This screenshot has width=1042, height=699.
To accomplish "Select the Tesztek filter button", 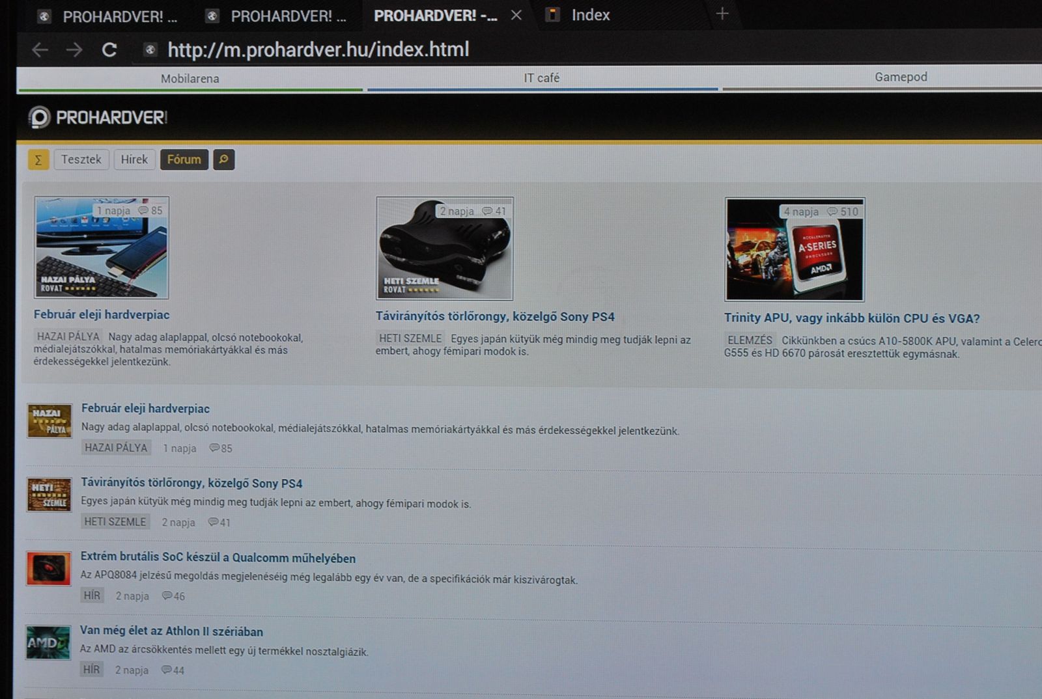I will pyautogui.click(x=81, y=159).
